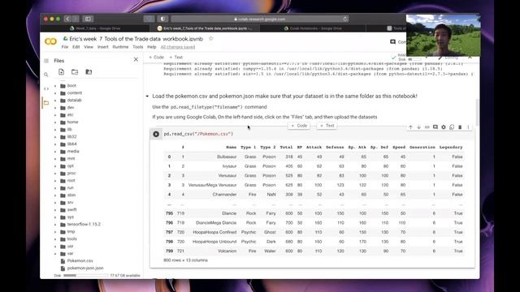Viewport: 520px width, 292px height.
Task: Run the pd.read_csv code cell
Action: tap(156, 134)
